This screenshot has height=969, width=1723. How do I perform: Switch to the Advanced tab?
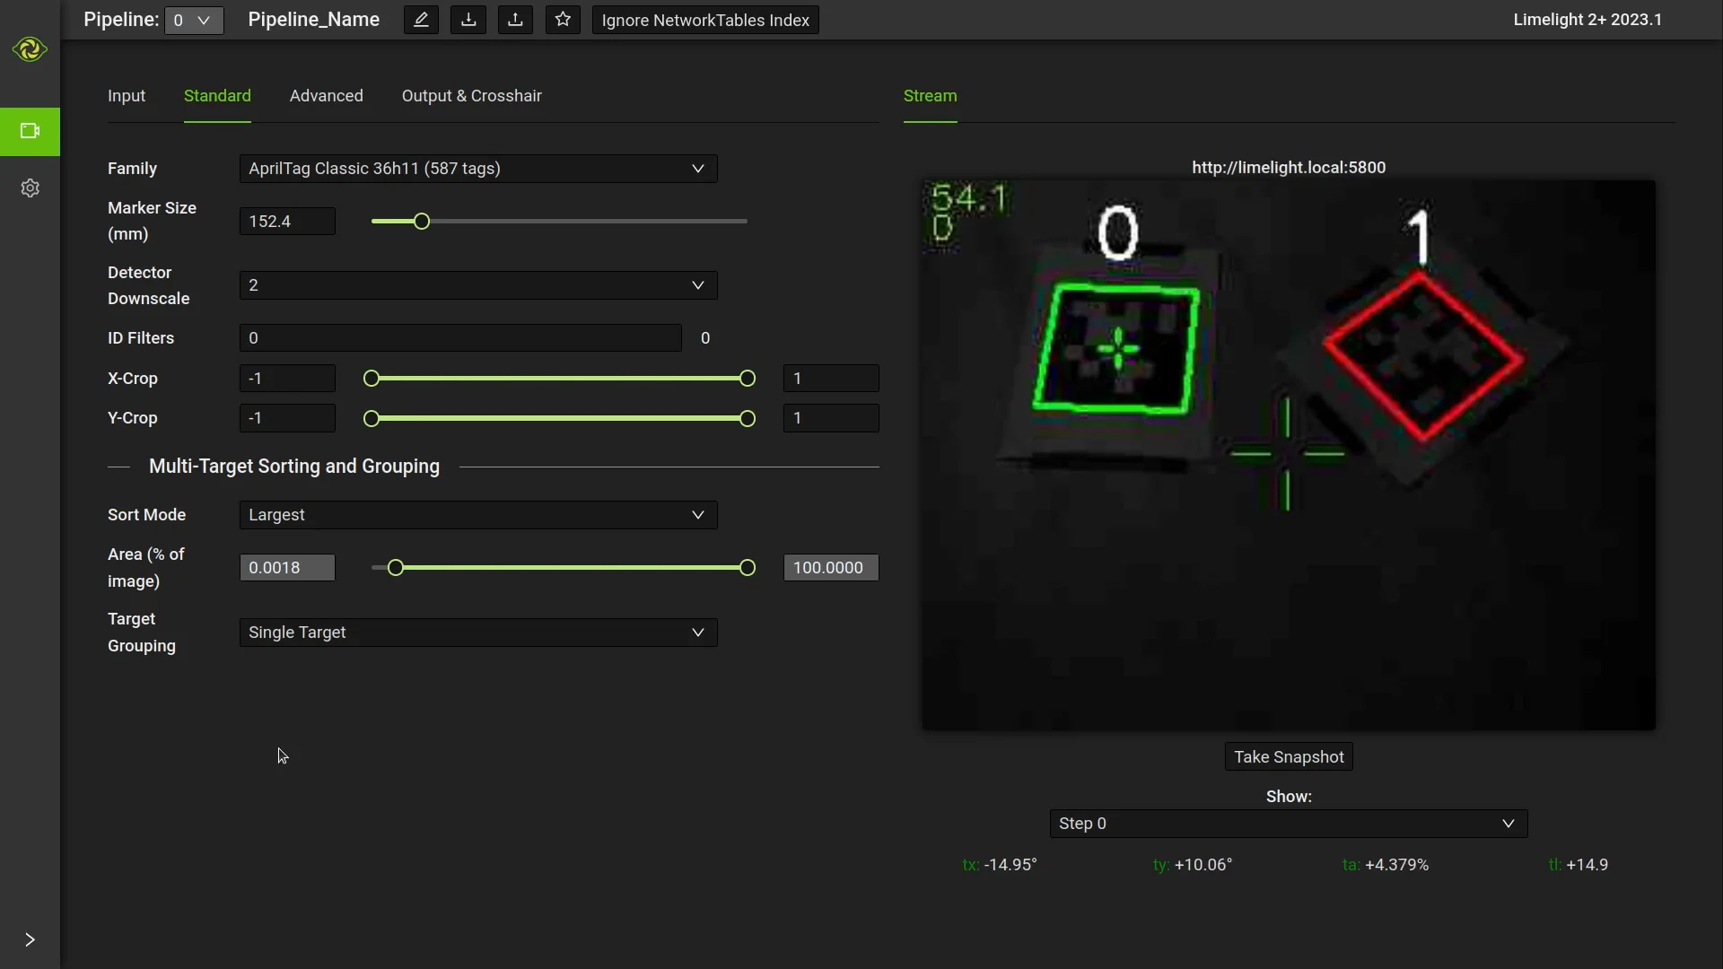(326, 96)
